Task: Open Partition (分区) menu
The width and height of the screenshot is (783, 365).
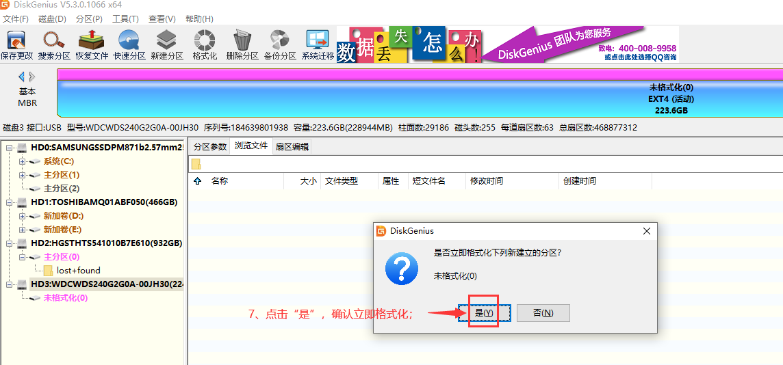Action: pos(89,19)
